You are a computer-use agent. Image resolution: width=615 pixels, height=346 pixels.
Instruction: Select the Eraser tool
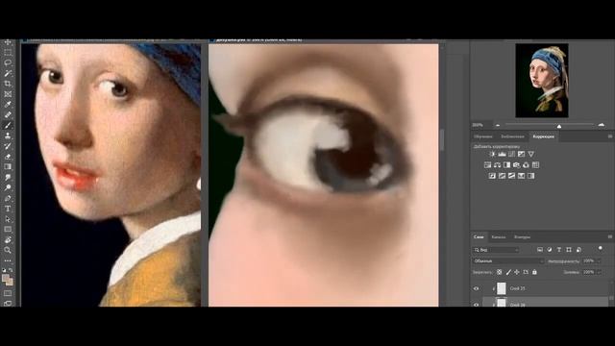[8, 157]
